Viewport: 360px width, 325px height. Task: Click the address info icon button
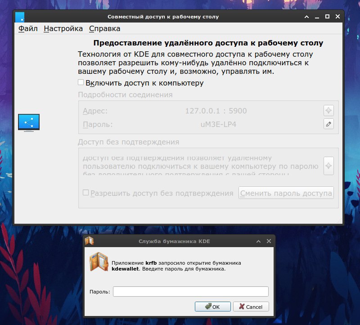[x=328, y=110]
